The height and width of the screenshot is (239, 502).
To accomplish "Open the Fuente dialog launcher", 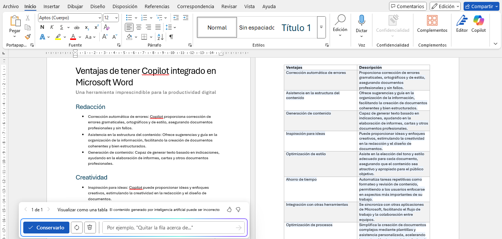I will click(119, 45).
